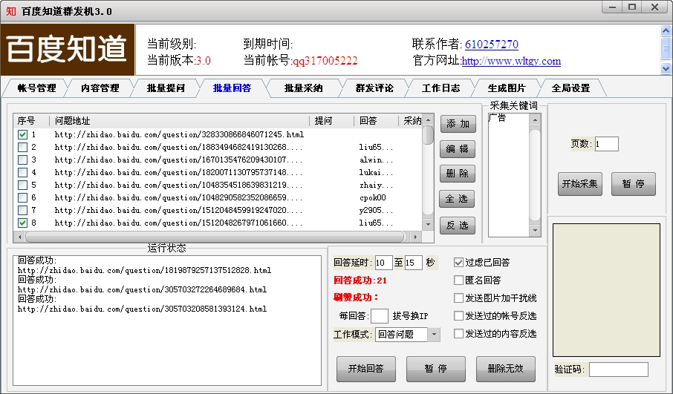Click the keyword box scroll up arrow
The image size is (673, 394).
click(x=535, y=120)
